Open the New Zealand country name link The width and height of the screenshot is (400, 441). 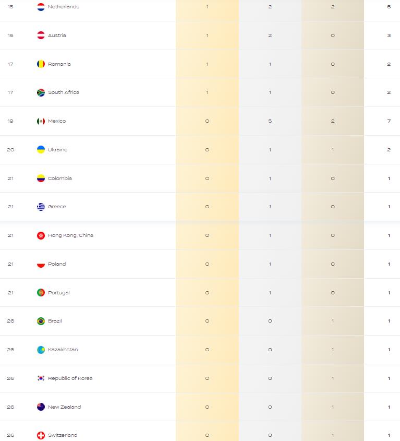(64, 407)
